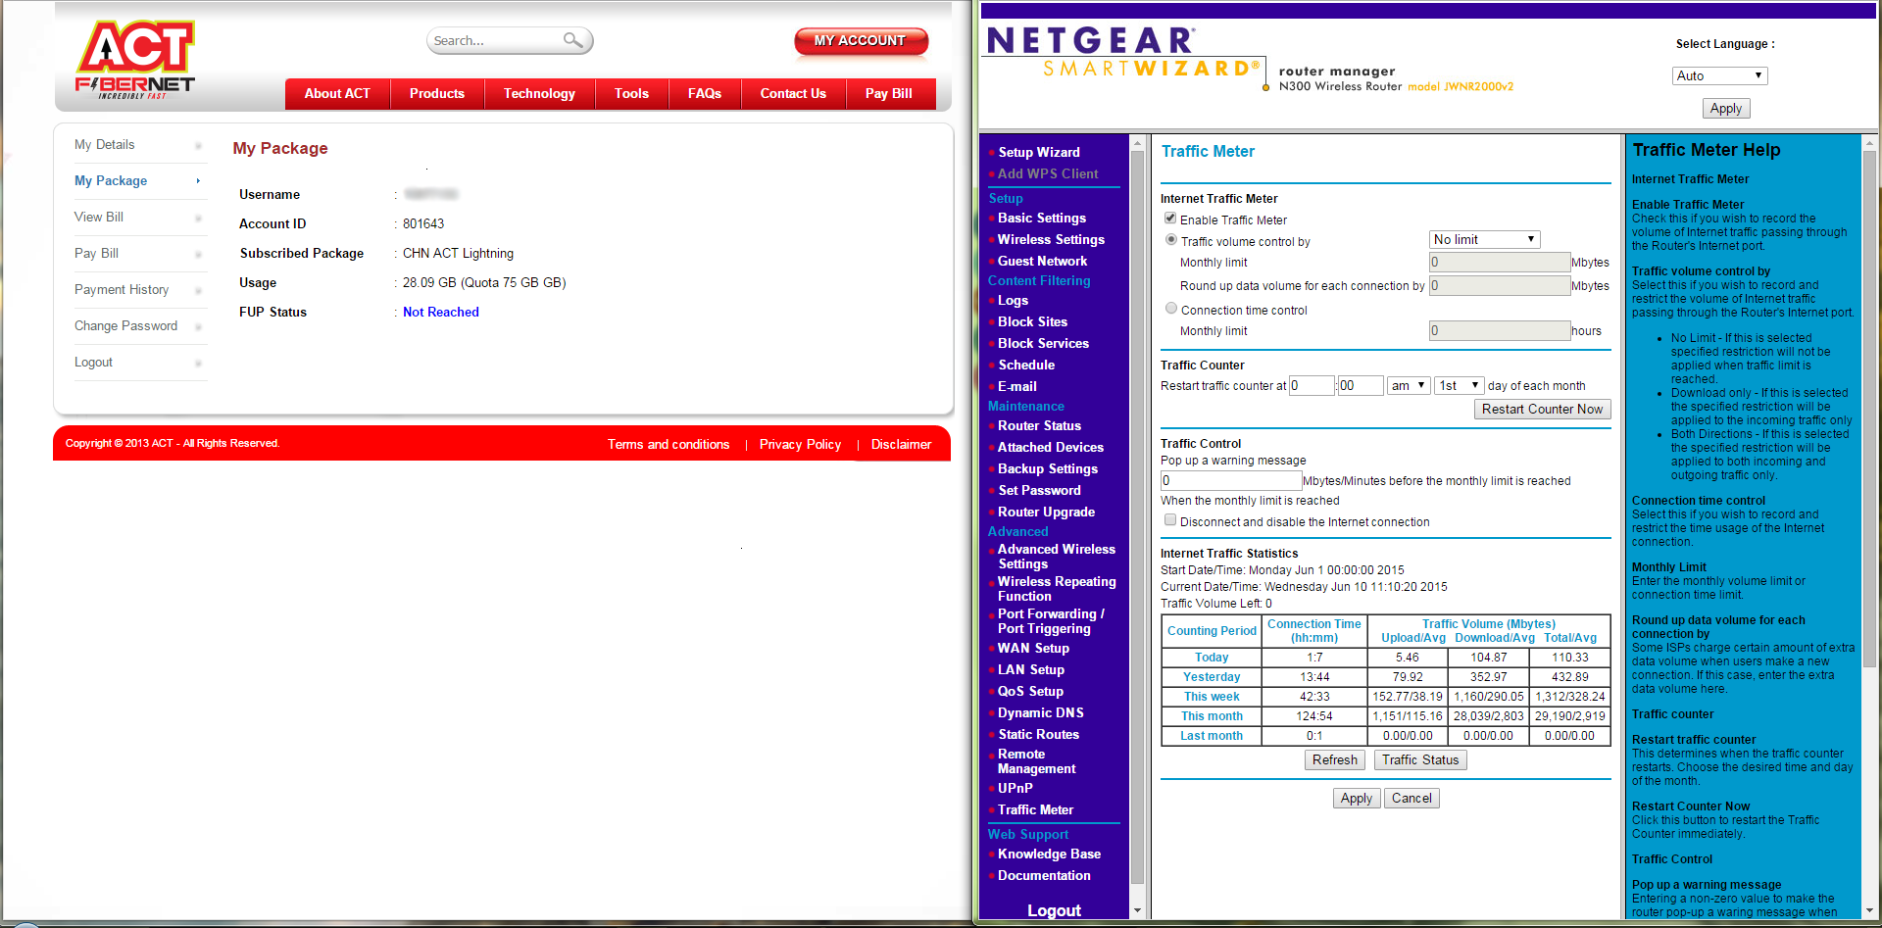Open the Select Language dropdown
Viewport: 1882px width, 928px height.
coord(1719,75)
